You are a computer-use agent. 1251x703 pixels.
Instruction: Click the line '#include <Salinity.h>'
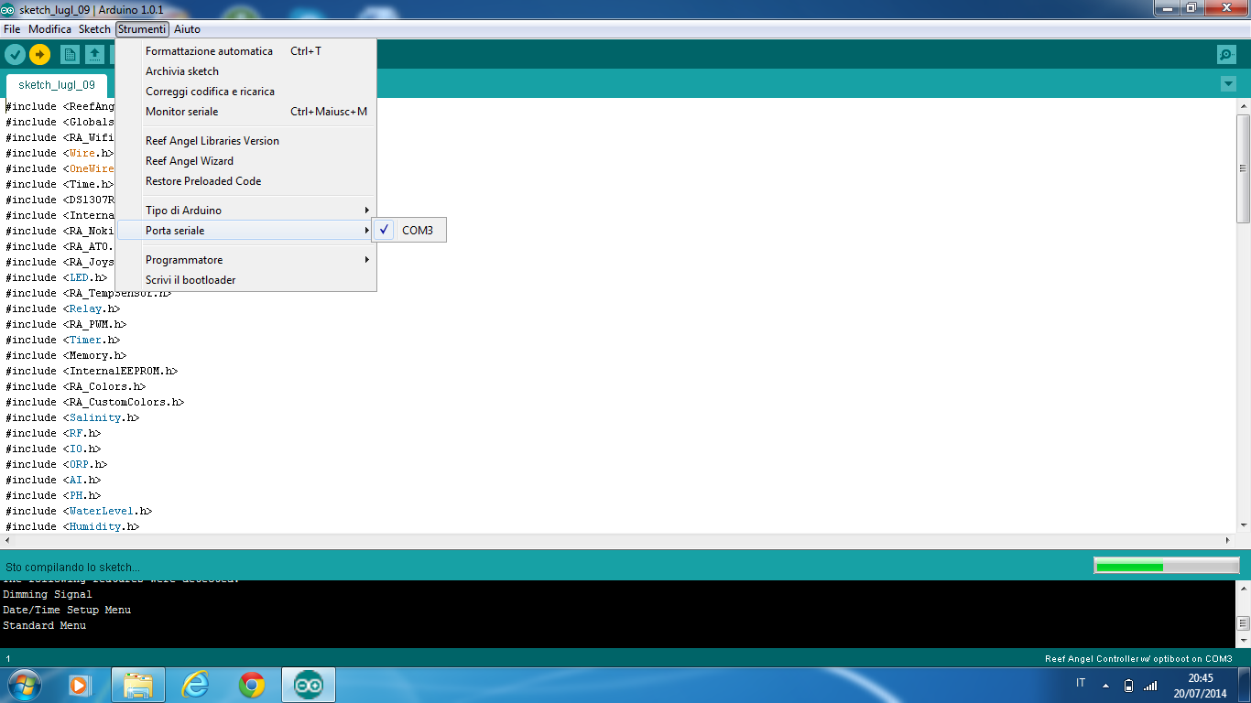pos(72,417)
